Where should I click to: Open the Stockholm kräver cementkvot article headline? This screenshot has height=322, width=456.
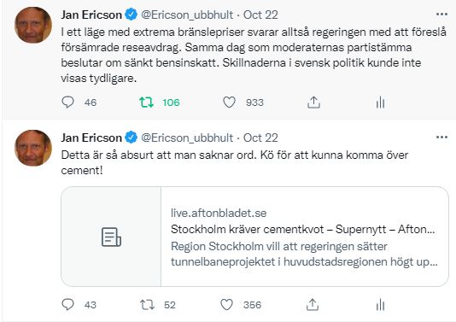pyautogui.click(x=302, y=230)
